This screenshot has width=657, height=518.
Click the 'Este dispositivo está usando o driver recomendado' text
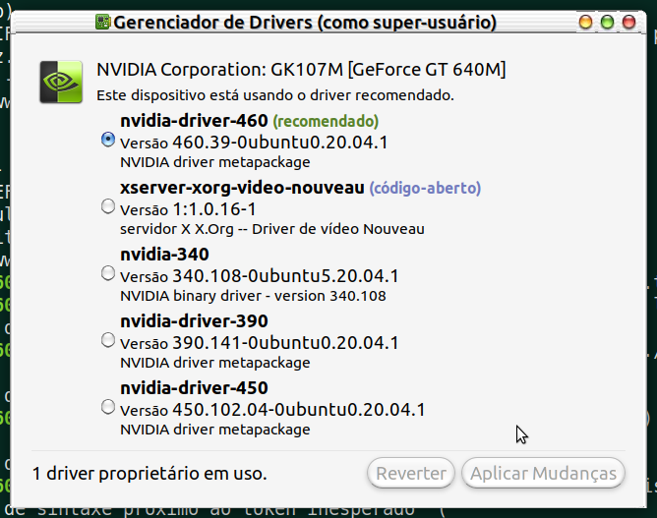[275, 95]
